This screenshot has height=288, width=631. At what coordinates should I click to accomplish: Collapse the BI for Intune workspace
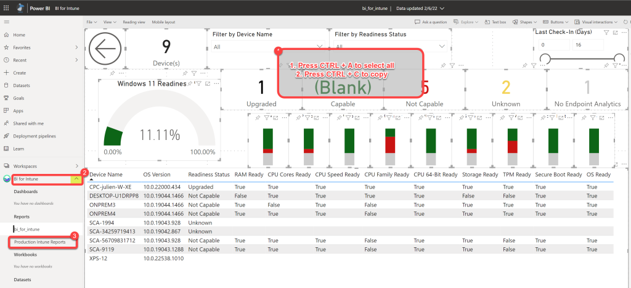coord(76,179)
